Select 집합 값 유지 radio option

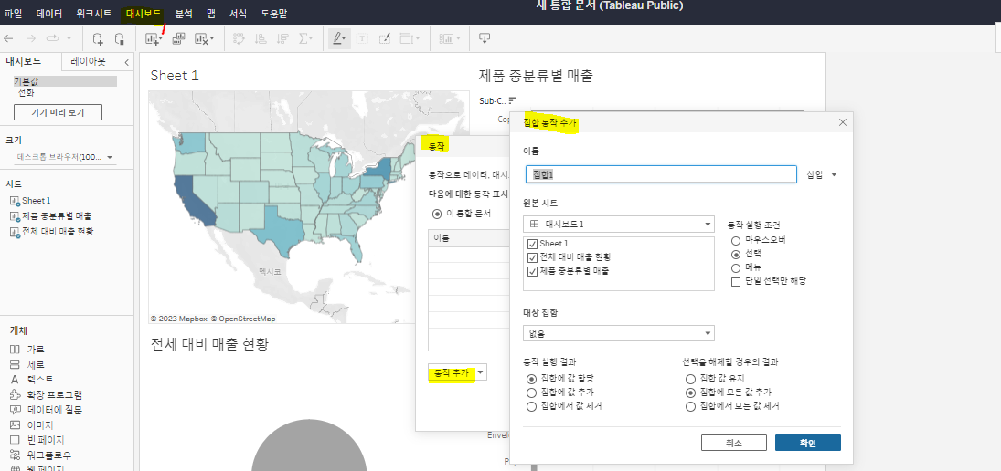690,379
